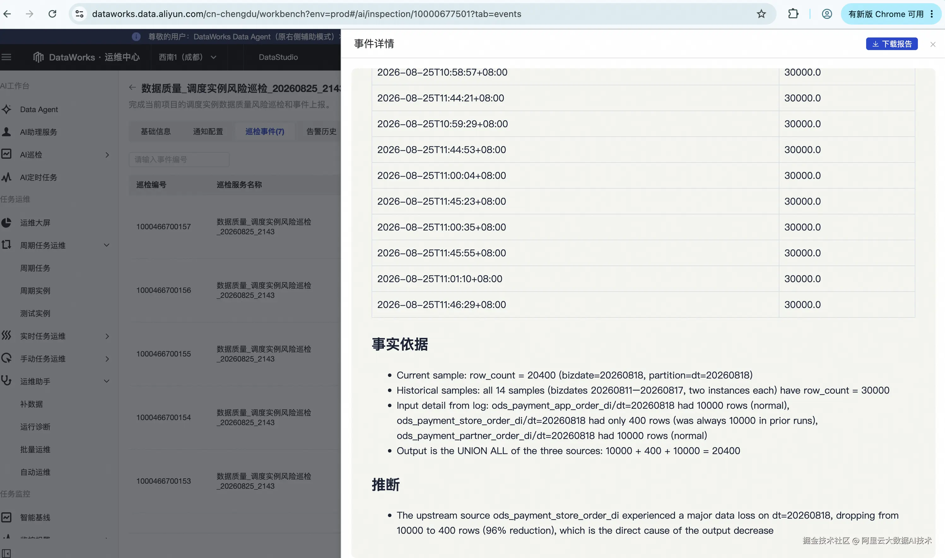Go back with arrow beside inspection title

132,88
